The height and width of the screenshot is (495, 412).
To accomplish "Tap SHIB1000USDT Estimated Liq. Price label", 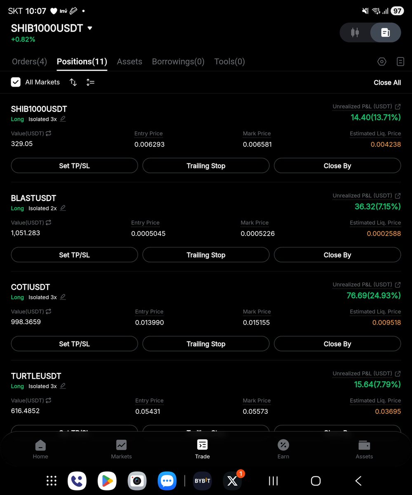I will coord(375,134).
